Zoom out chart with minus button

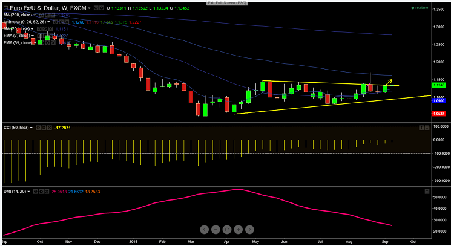[216, 229]
